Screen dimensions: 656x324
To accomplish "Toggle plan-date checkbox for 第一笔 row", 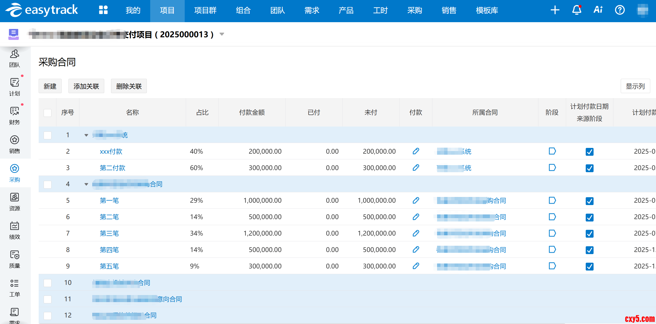I will point(589,201).
